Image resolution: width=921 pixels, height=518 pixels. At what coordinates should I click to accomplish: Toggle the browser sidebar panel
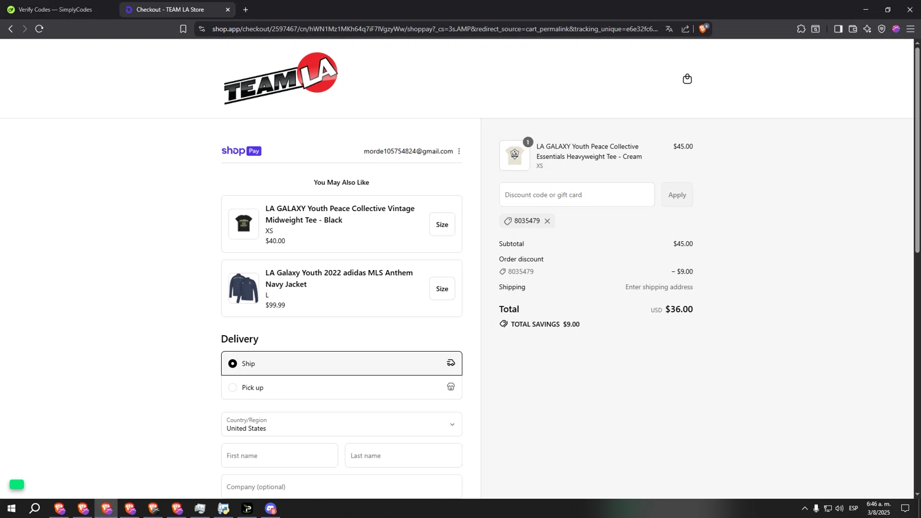(x=838, y=29)
